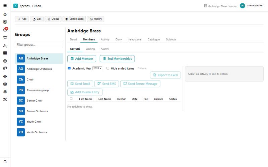Switch to the Members tab

coord(89,39)
